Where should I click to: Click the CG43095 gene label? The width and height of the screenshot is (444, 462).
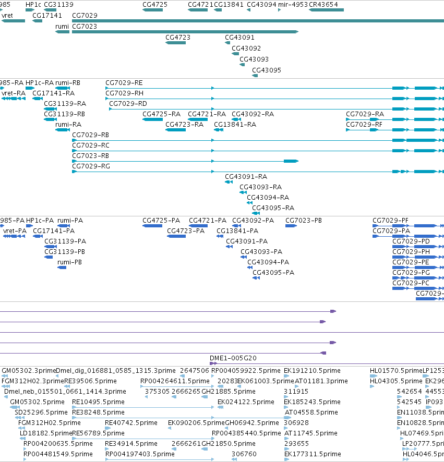pos(267,70)
